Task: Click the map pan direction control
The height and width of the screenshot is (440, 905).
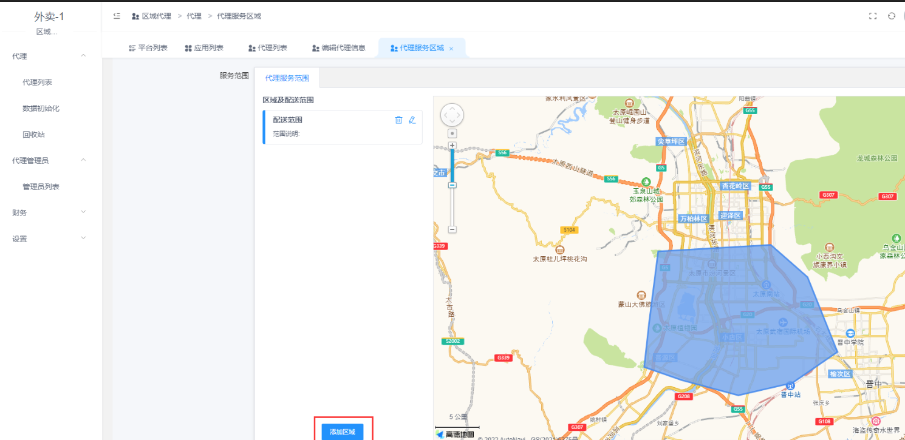Action: [452, 115]
